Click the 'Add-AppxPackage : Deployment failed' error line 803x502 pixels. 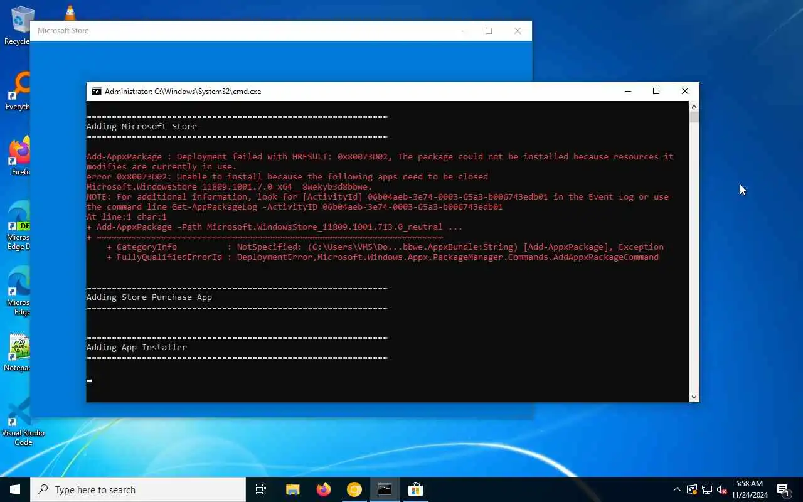[380, 157]
